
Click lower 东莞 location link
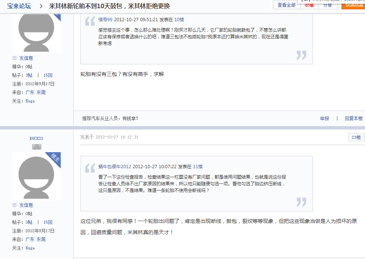[41, 240]
